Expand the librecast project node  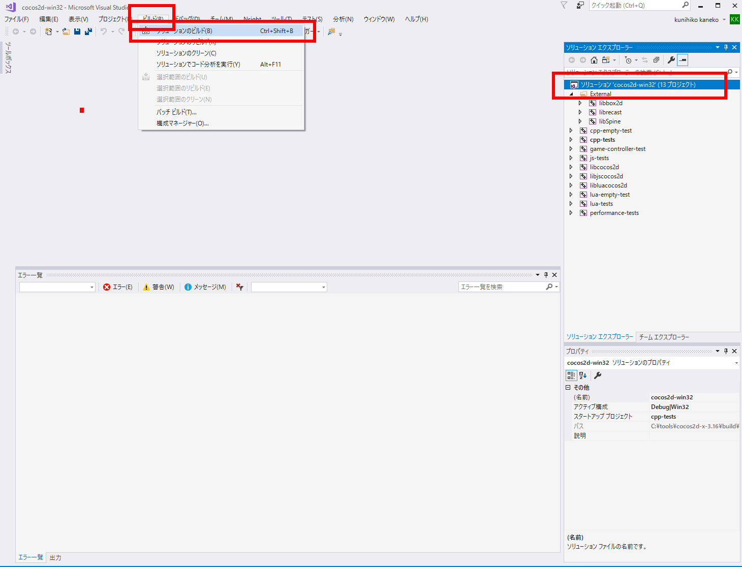point(580,112)
